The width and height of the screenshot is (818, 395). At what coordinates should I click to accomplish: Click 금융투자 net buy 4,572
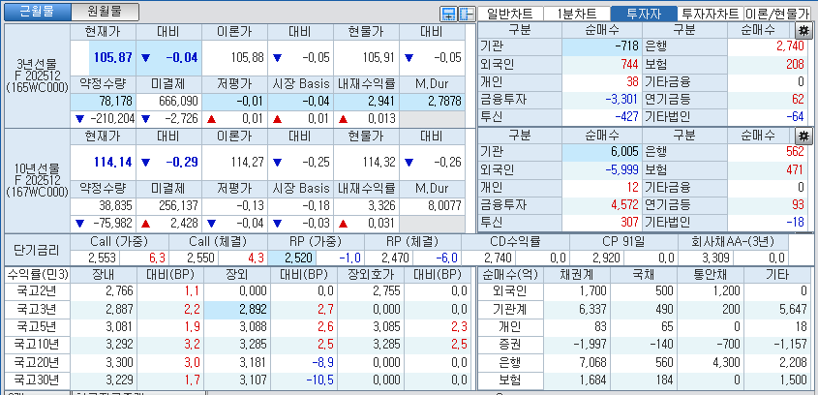[x=625, y=205]
